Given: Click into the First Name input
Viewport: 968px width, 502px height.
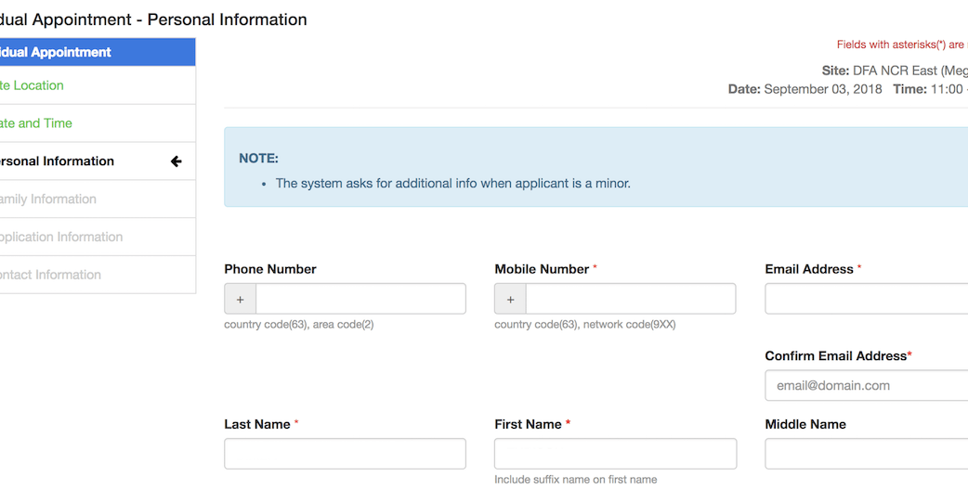Looking at the screenshot, I should click(x=615, y=455).
